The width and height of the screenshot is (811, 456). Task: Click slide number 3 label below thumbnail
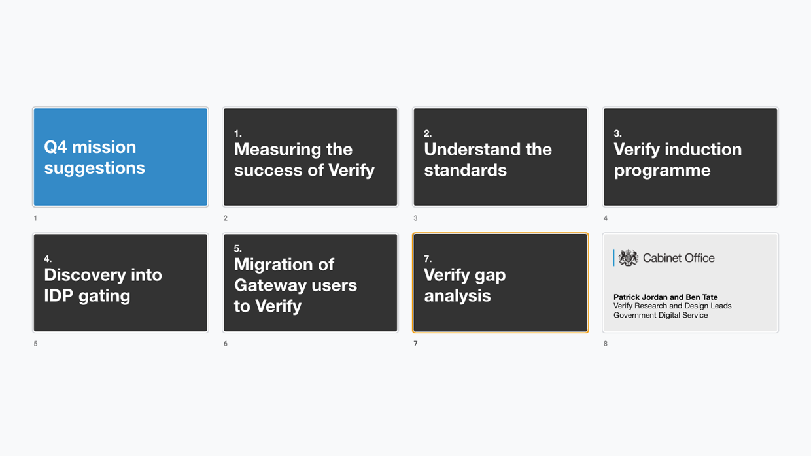[415, 218]
